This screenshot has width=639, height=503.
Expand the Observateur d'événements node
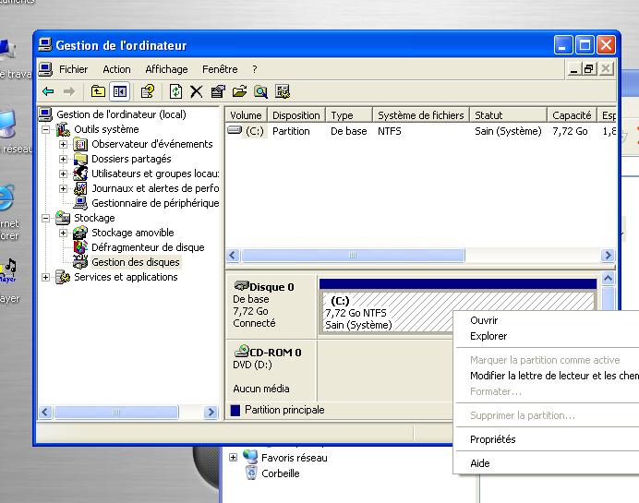[x=63, y=145]
